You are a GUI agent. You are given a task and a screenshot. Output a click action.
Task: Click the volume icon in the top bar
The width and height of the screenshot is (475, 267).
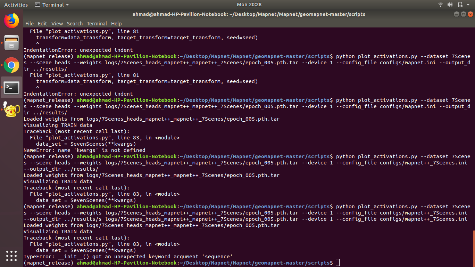[x=450, y=5]
